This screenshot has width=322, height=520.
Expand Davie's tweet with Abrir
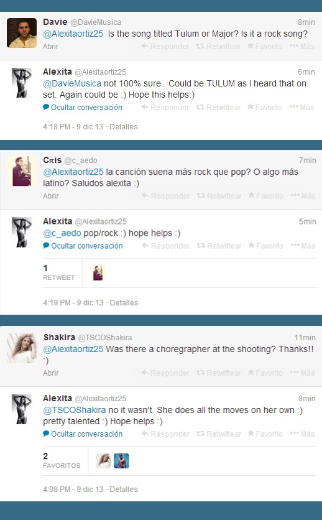click(x=51, y=47)
